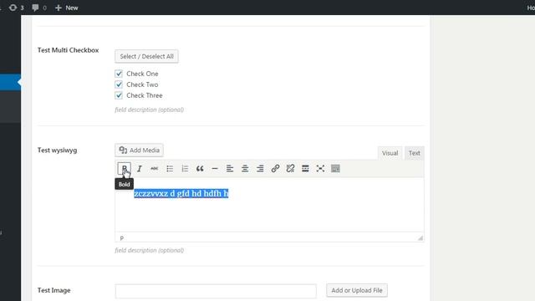Click the P path element in editor
Viewport: 535px width, 301px height.
(x=122, y=238)
